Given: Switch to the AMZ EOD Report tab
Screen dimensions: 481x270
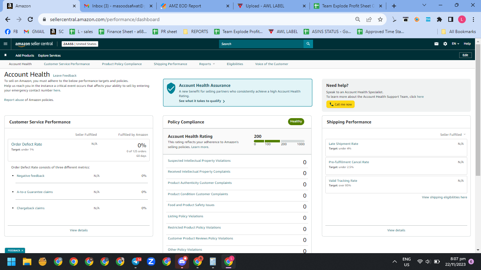Looking at the screenshot, I should [x=194, y=6].
